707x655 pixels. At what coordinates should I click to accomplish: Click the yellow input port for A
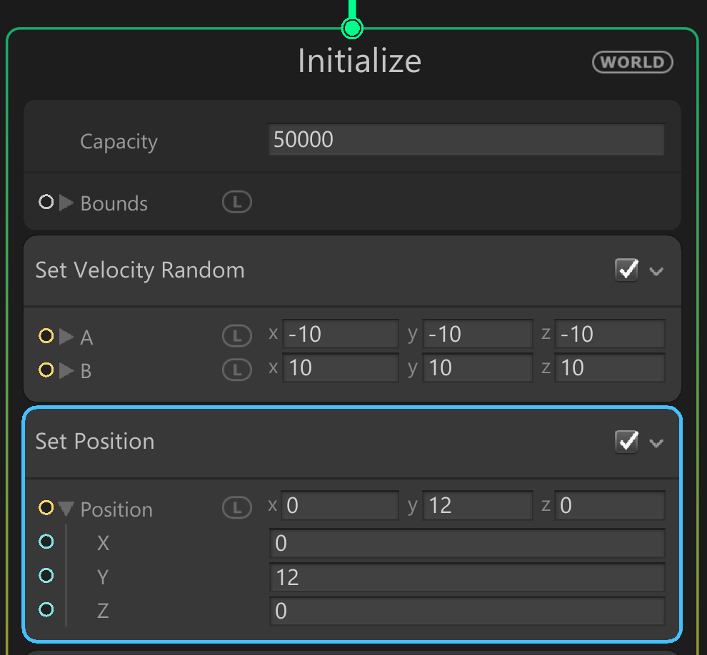tap(46, 335)
